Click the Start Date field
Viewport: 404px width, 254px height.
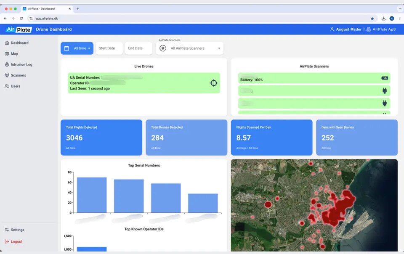[x=109, y=48]
